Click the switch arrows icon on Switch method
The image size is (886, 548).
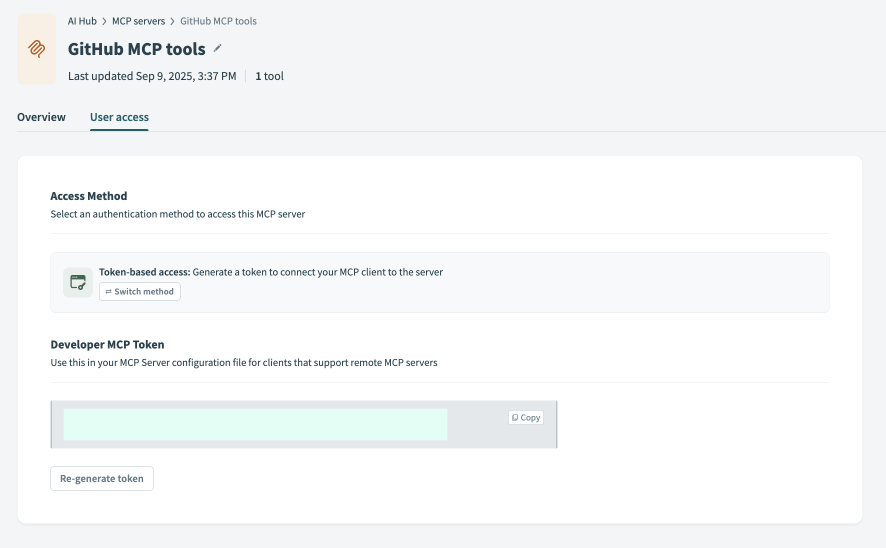click(x=109, y=291)
